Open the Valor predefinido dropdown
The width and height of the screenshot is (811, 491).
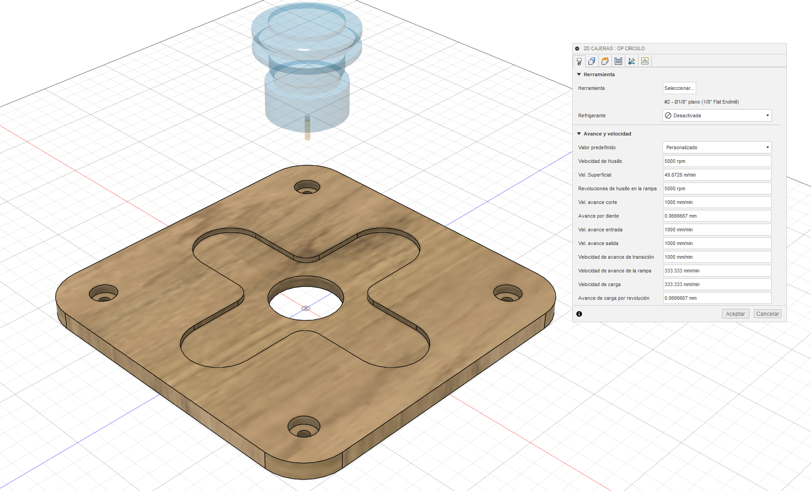717,147
